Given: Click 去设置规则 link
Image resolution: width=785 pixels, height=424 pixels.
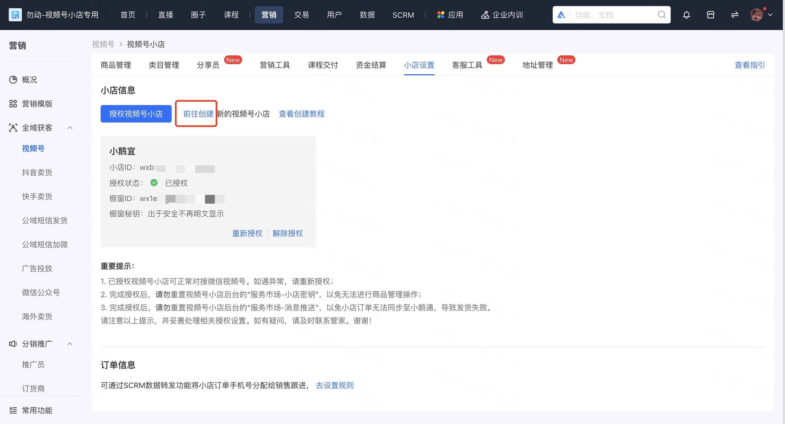Looking at the screenshot, I should (x=335, y=385).
